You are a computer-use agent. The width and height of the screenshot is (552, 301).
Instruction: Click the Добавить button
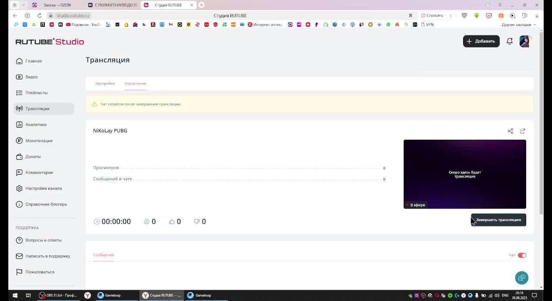[481, 41]
